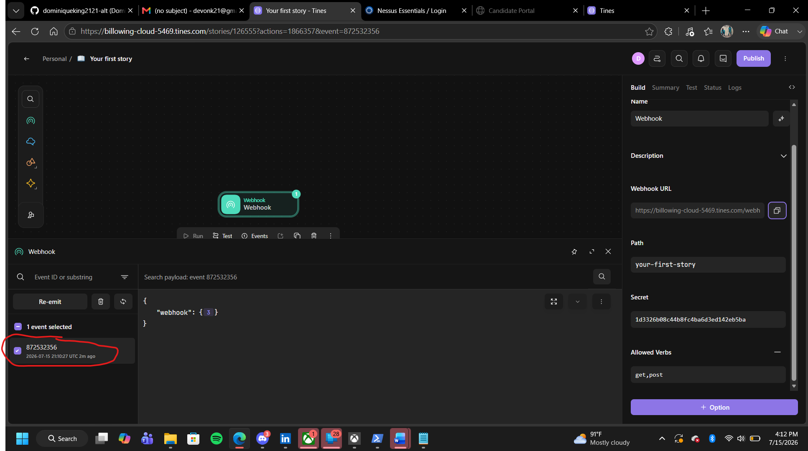This screenshot has width=808, height=451.
Task: Open the Windows Start menu
Action: click(x=22, y=438)
